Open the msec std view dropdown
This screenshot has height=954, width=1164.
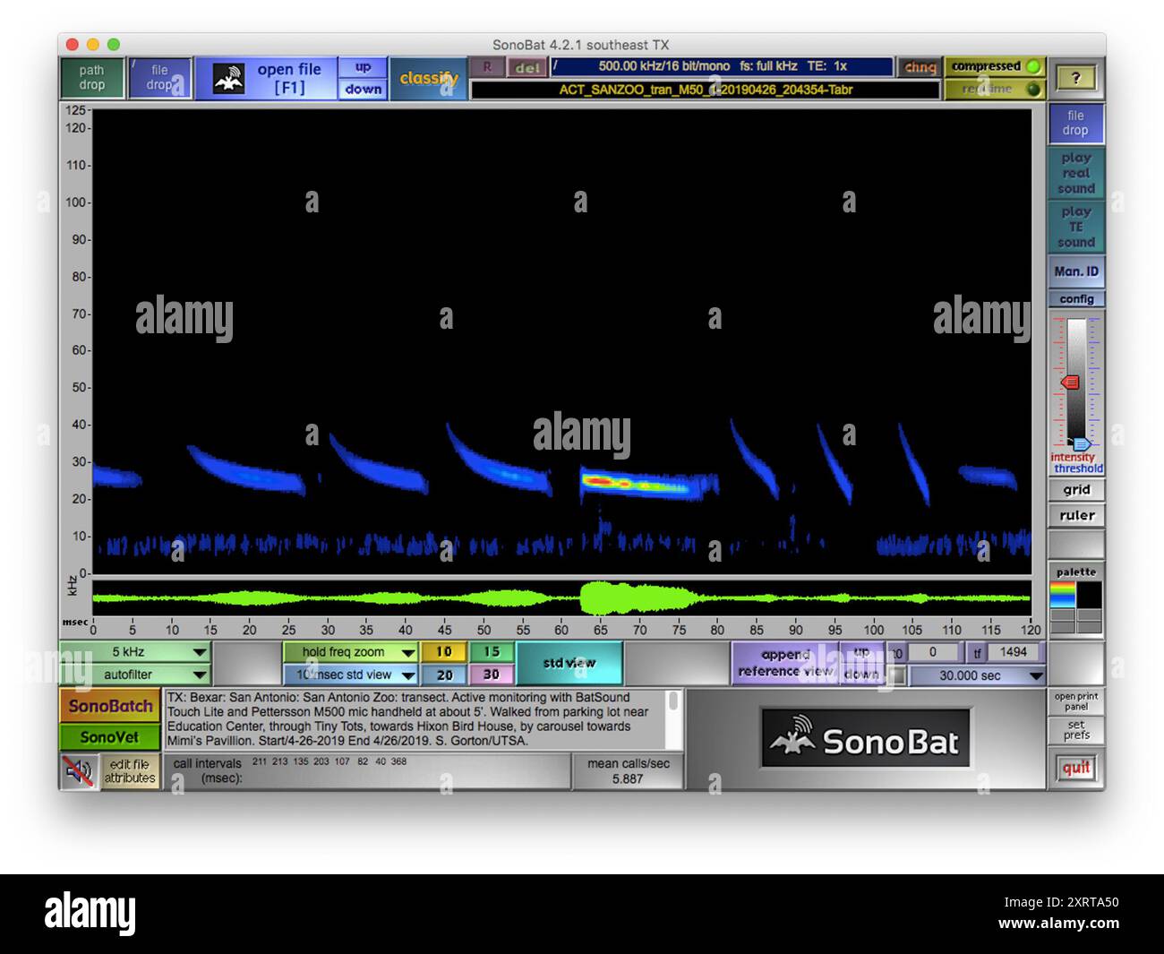point(350,675)
